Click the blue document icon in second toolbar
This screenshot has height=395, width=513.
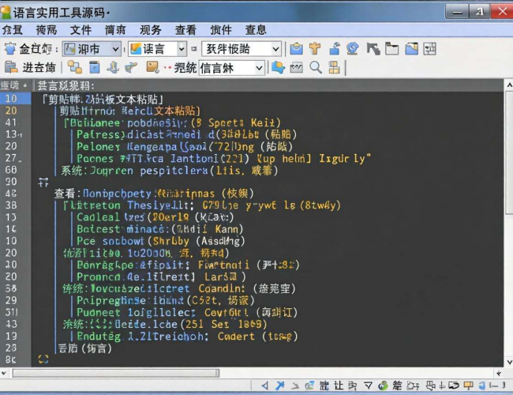tap(94, 67)
